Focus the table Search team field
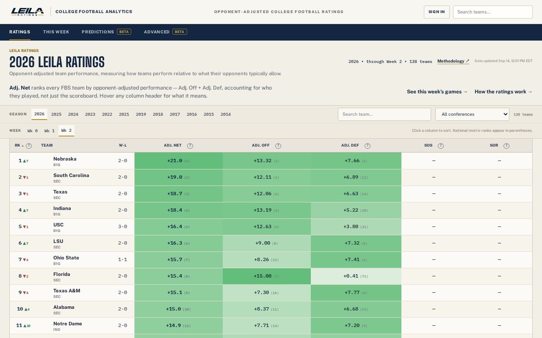This screenshot has height=338, width=542. pyautogui.click(x=384, y=114)
